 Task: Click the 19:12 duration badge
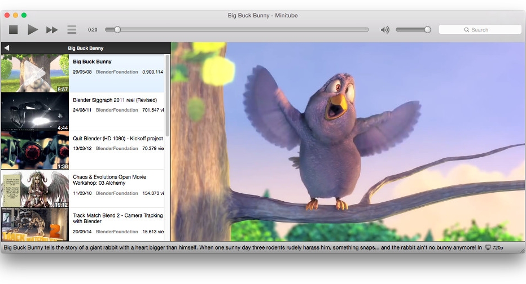[62, 205]
